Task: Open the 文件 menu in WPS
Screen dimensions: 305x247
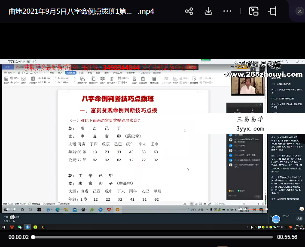Action: [x=9, y=73]
